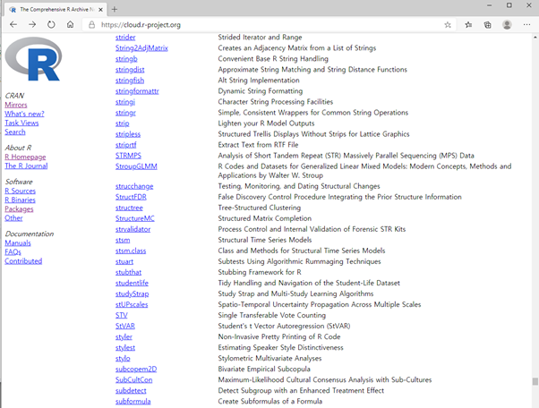Open the stylest package link
Screen dimensions: 539x408
tap(125, 347)
